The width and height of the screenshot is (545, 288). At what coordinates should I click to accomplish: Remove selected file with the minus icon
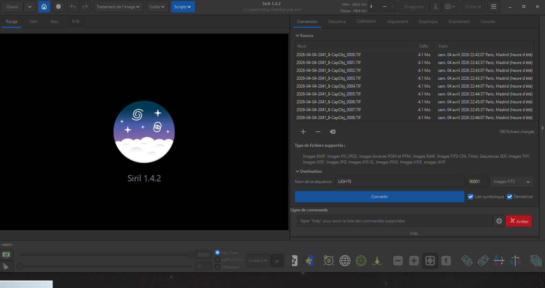[318, 132]
